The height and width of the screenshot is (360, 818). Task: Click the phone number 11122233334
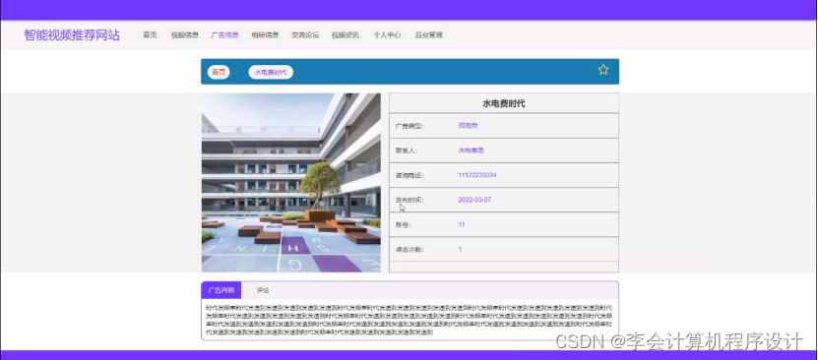point(477,175)
